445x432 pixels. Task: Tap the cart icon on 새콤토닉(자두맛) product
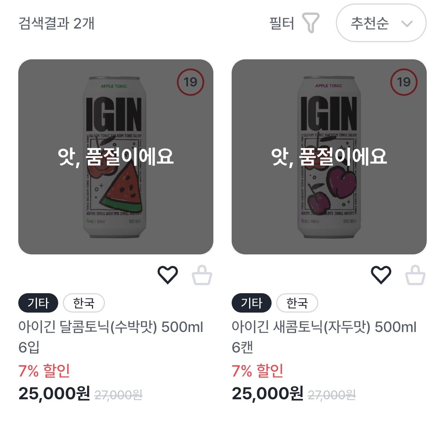coord(416,275)
